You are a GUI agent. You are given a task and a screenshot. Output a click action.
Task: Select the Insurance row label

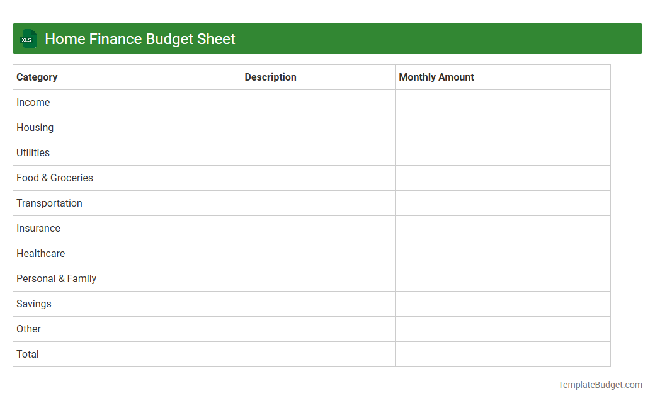[x=38, y=228]
